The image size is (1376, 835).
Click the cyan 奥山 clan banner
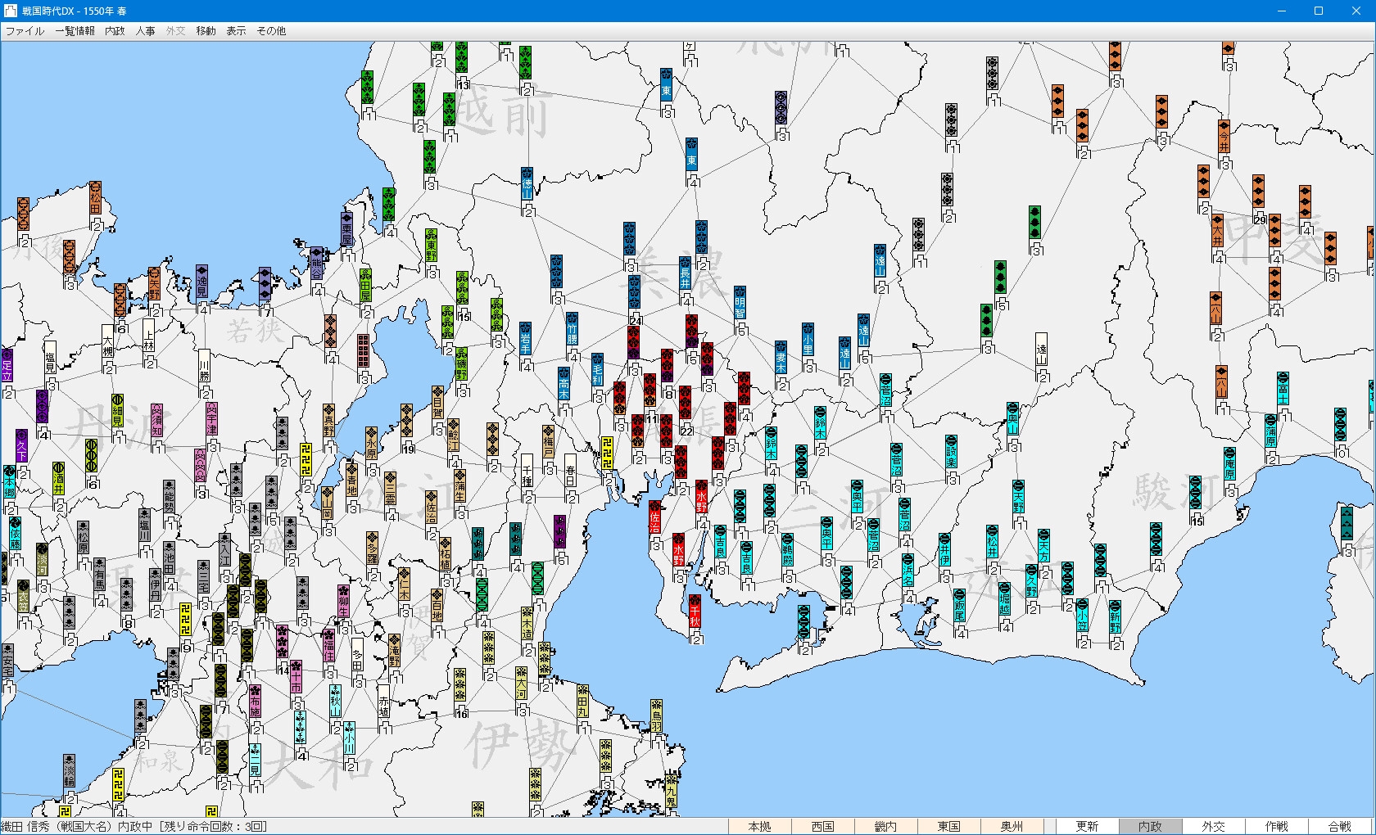point(1013,419)
